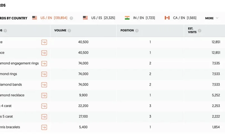225x135 pixels.
Task: Click est. visits value 5,252
Action: point(216,95)
